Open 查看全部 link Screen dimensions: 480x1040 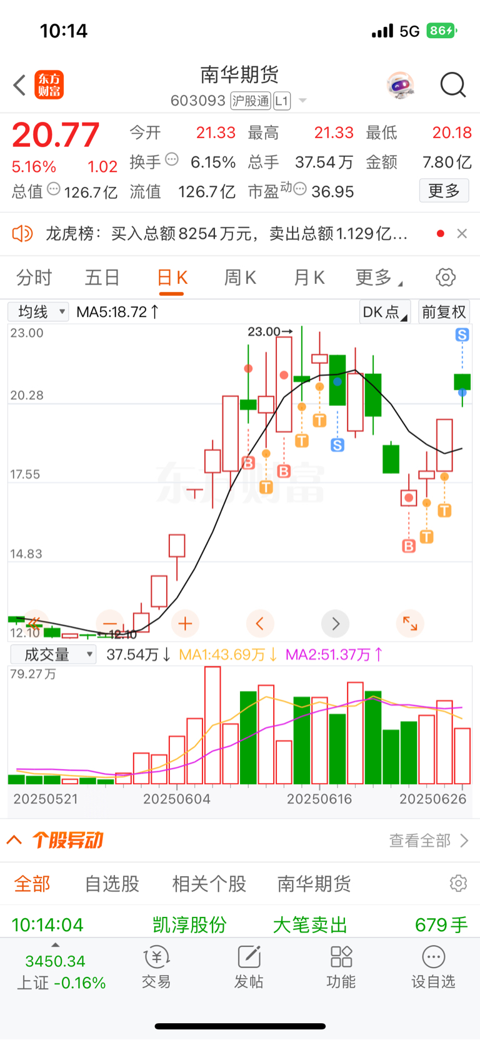point(428,841)
